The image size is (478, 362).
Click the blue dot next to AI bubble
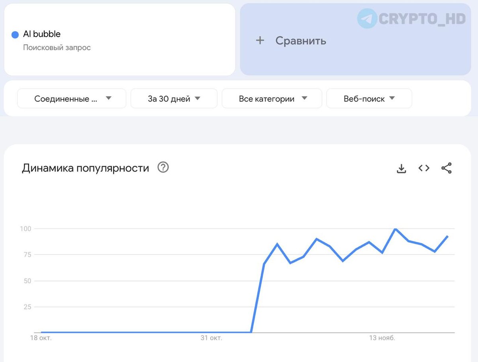[15, 35]
